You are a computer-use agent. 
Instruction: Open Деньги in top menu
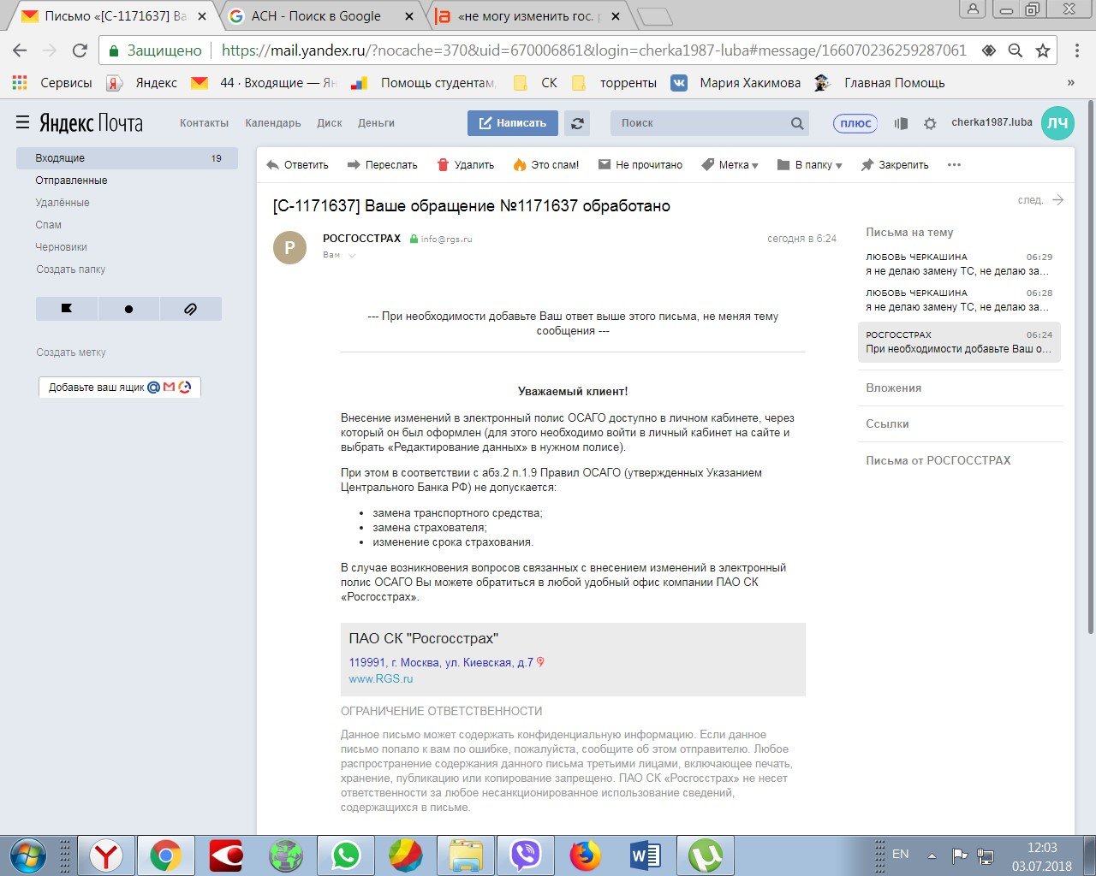377,123
